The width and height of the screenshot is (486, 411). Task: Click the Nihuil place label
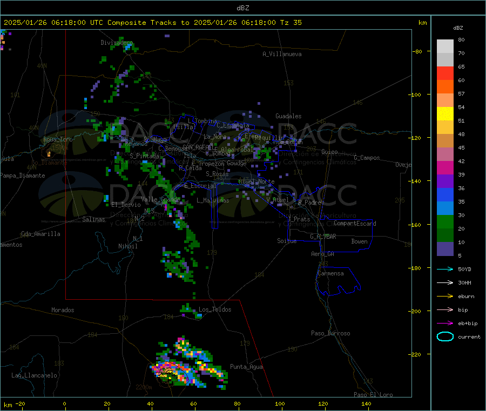tap(128, 246)
